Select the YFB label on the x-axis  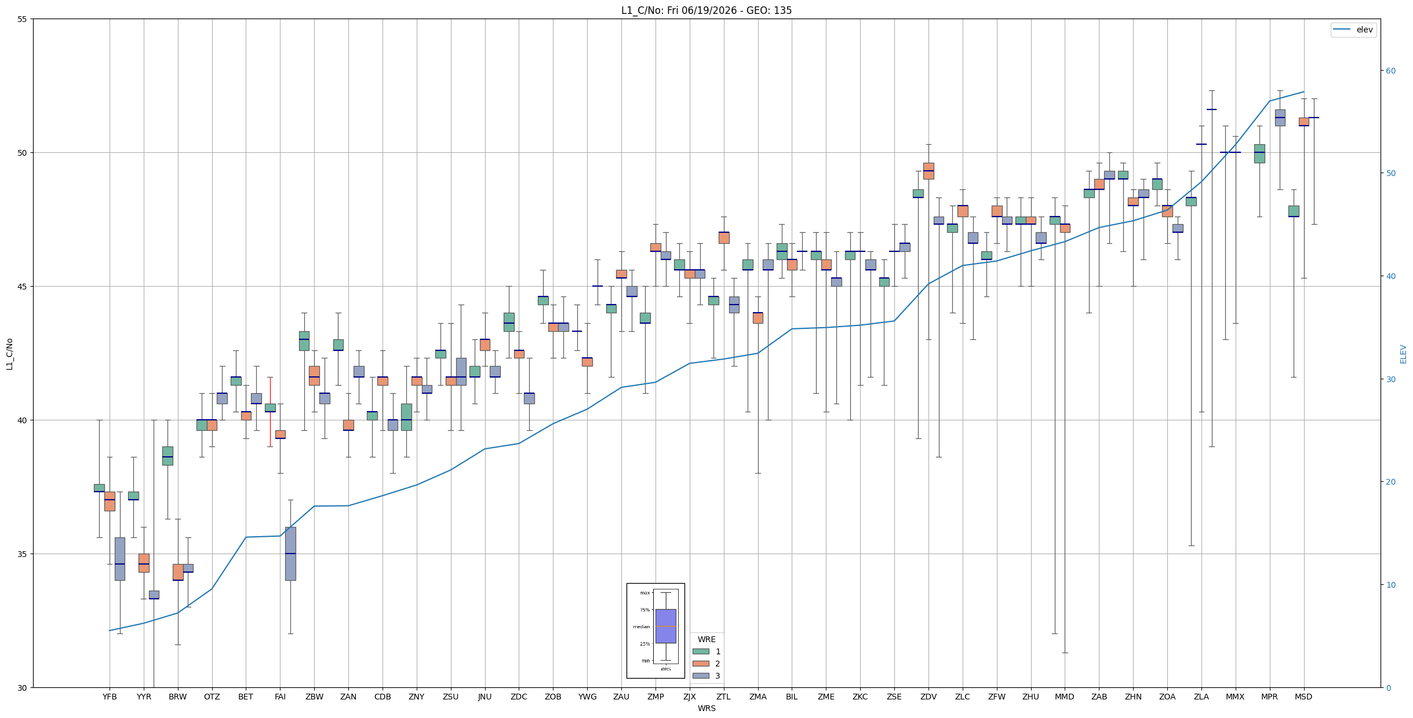110,697
